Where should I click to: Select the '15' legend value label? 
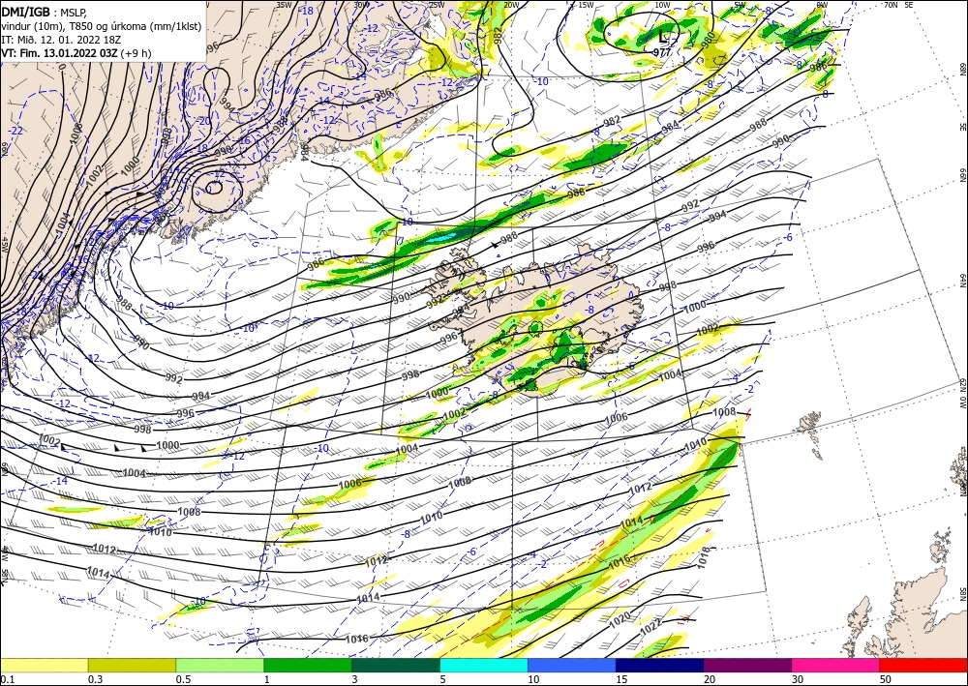(x=621, y=679)
